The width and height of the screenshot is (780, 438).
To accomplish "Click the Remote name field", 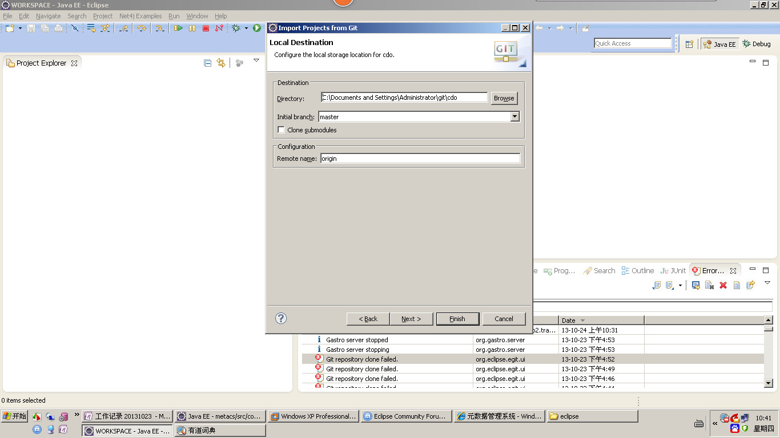I will pyautogui.click(x=420, y=159).
